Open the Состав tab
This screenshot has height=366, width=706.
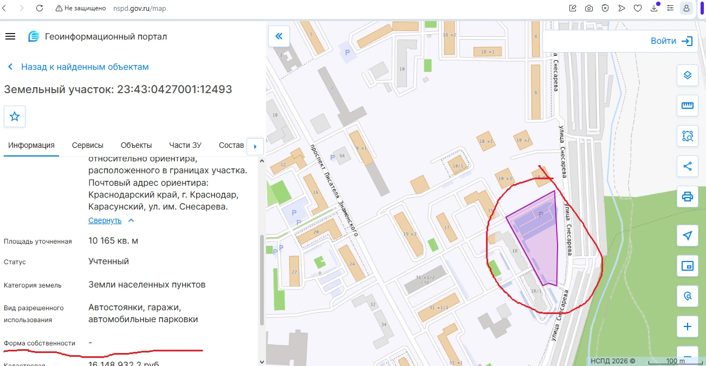pyautogui.click(x=231, y=145)
